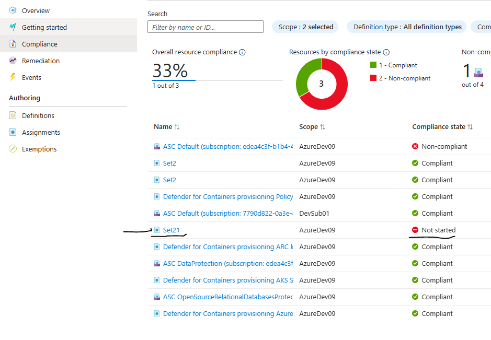Click the policy icon beside Set21
The height and width of the screenshot is (340, 491).
coord(157,230)
